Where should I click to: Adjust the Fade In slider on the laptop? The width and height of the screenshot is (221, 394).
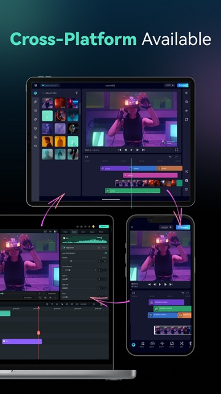(79, 279)
